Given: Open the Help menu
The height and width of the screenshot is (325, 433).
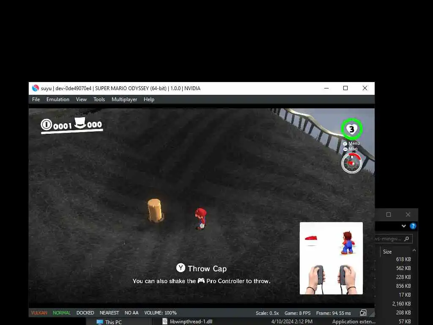Looking at the screenshot, I should [149, 99].
